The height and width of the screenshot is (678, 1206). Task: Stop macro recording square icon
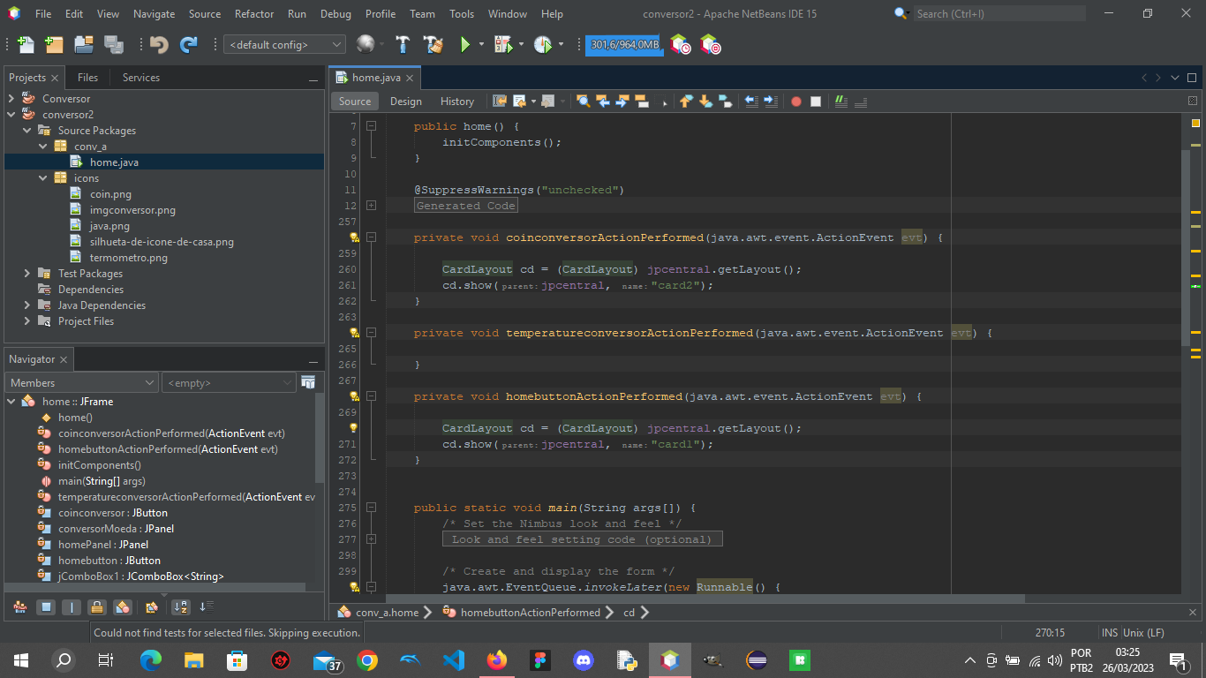(816, 102)
